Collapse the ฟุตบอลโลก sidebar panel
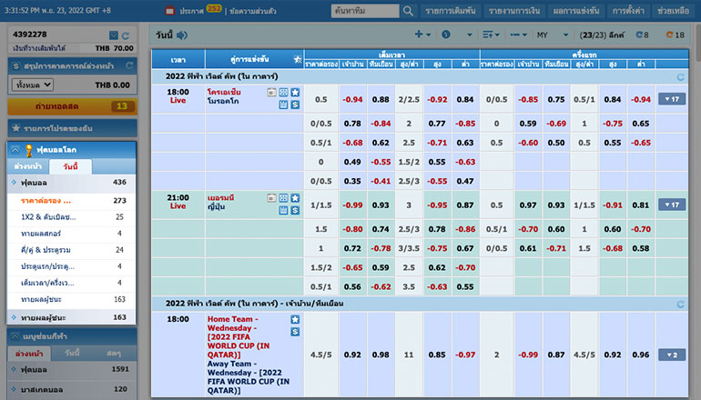 pos(15,150)
